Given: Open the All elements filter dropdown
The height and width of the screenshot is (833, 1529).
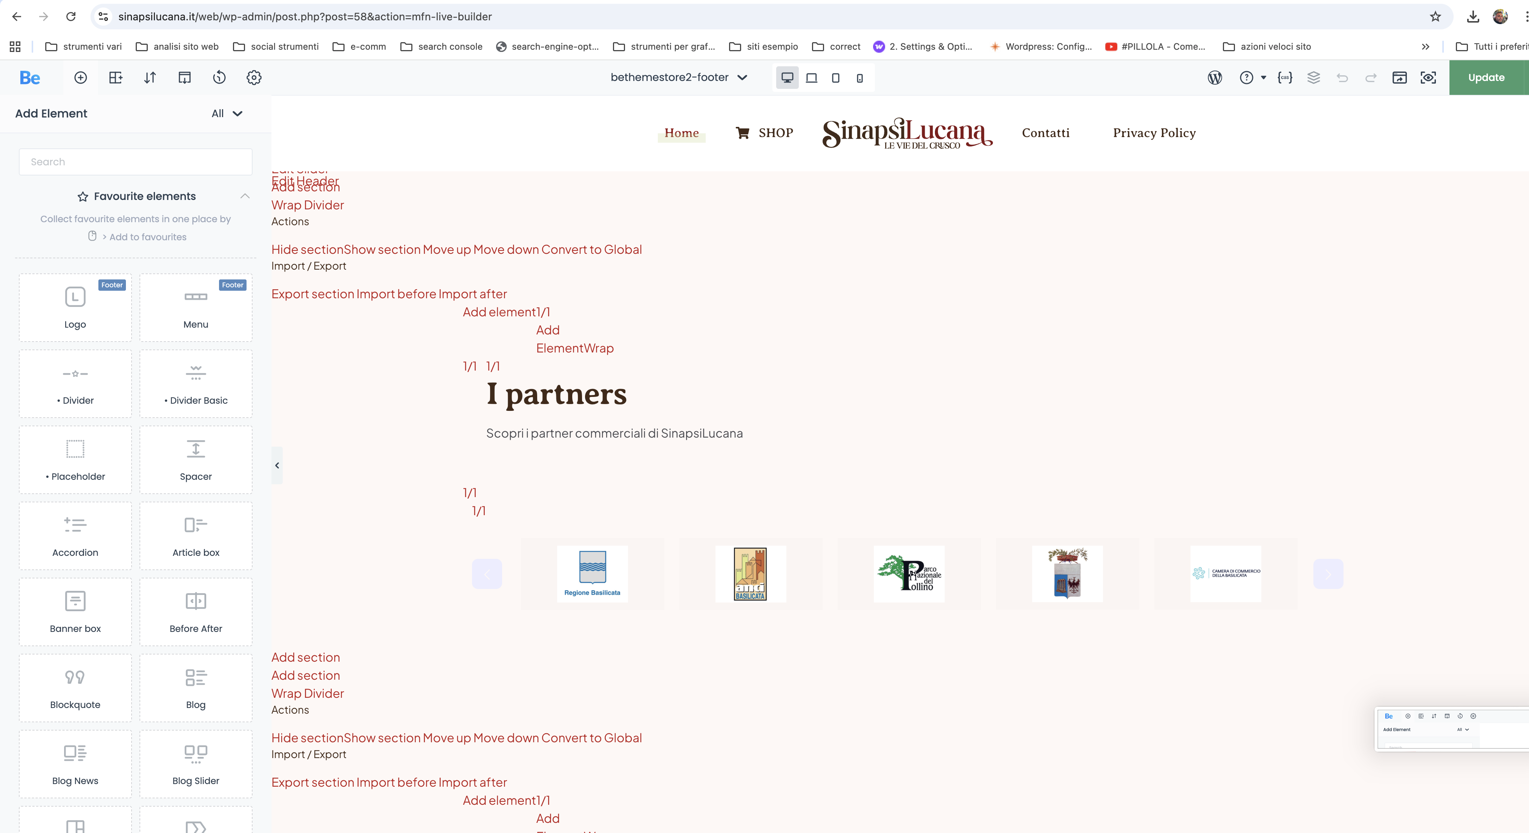Looking at the screenshot, I should pos(227,114).
